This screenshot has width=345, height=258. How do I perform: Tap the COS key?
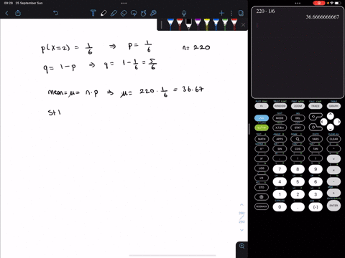(x=298, y=149)
